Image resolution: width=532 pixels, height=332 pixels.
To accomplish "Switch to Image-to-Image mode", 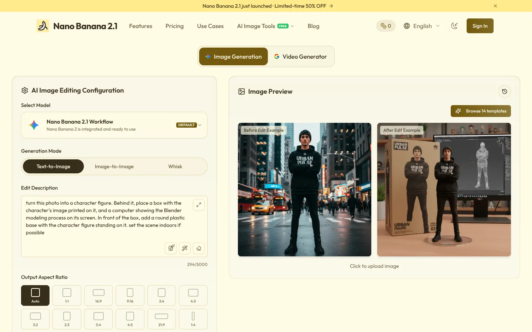I will (x=114, y=166).
